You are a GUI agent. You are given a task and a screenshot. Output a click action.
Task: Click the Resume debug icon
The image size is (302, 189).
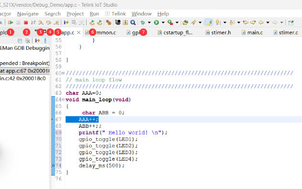click(x=11, y=22)
